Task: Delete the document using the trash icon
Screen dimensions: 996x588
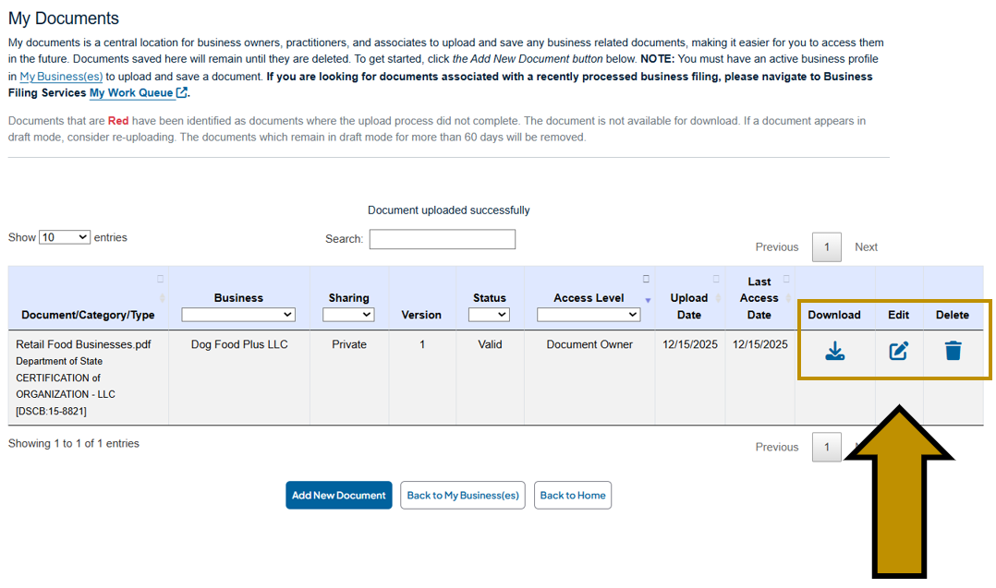Action: point(953,351)
